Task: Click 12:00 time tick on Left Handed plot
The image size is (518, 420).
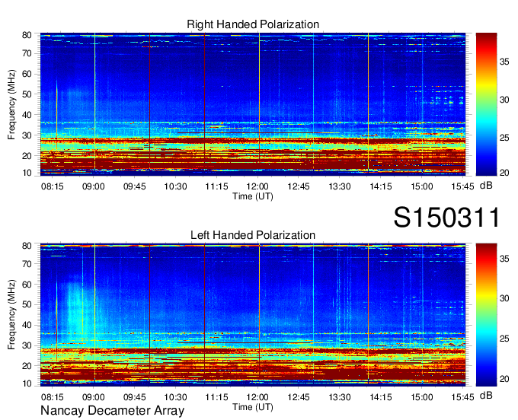Action: point(257,397)
